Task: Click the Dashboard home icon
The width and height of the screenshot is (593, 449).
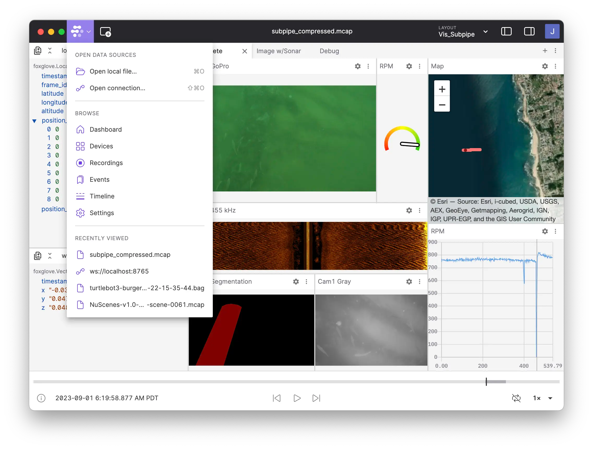Action: click(80, 130)
